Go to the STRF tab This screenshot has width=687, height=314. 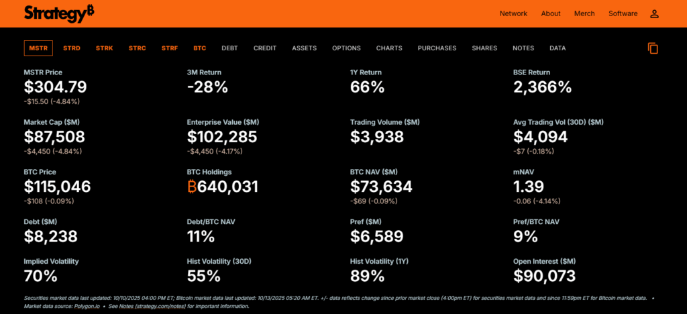170,48
